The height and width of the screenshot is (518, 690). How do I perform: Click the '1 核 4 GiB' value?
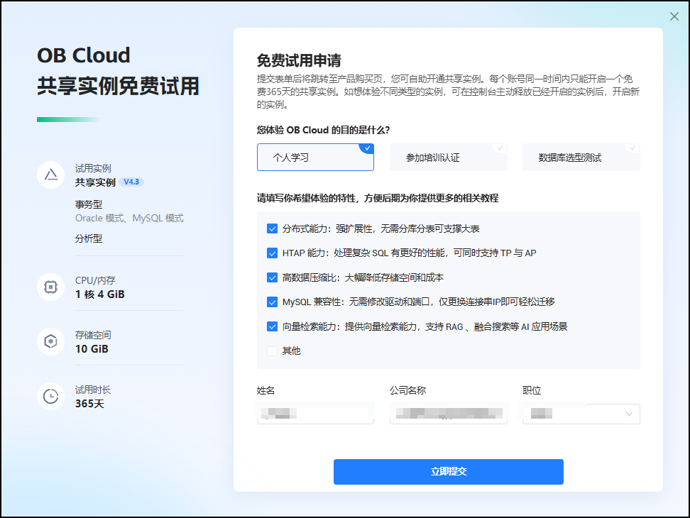click(x=100, y=294)
